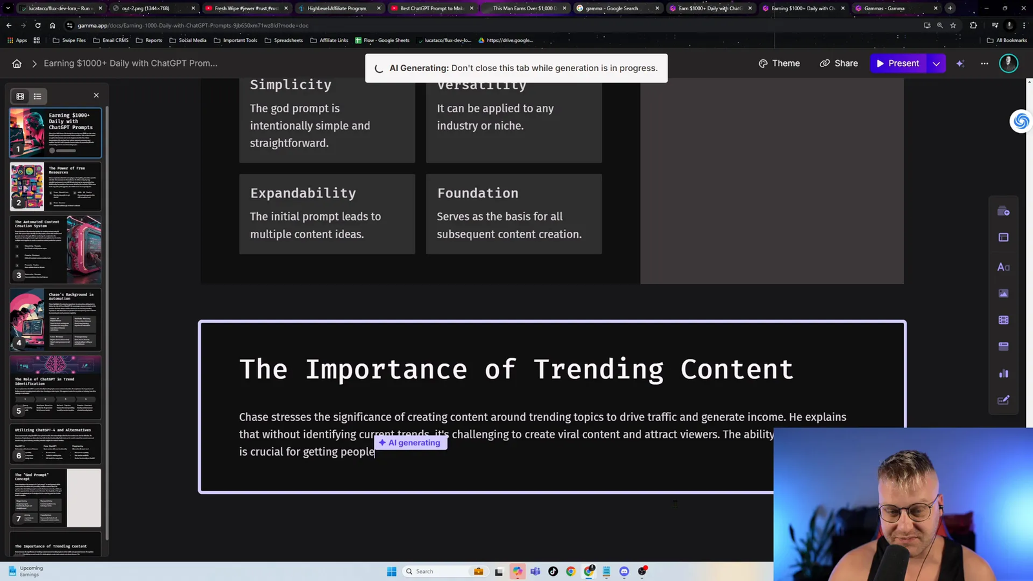Open the AI sparkle edit tool

click(960, 63)
